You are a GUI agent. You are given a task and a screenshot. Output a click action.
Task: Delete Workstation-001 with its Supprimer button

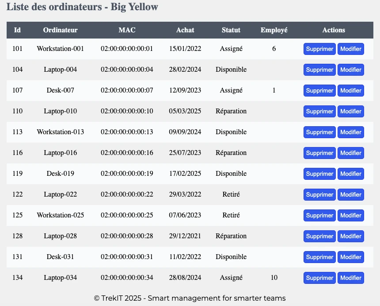[x=319, y=49]
